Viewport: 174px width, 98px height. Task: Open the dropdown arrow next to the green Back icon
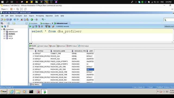pyautogui.click(x=34, y=20)
